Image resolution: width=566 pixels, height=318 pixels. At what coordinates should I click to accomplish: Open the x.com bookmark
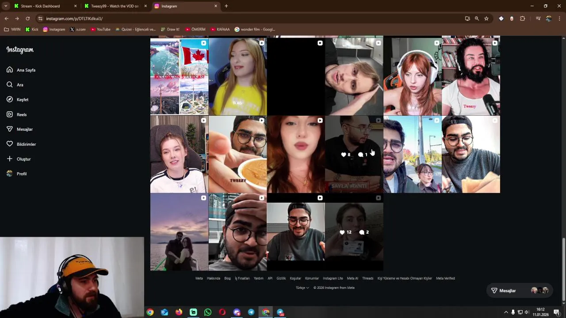(78, 30)
